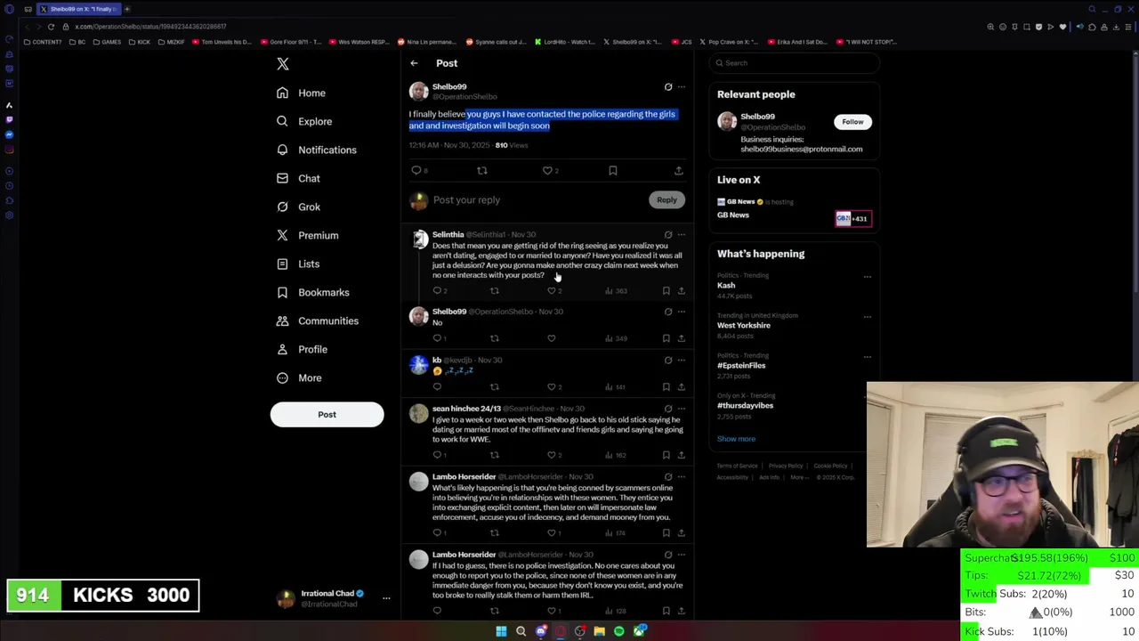The width and height of the screenshot is (1139, 641).
Task: Open Chat in the sidebar
Action: (x=298, y=178)
